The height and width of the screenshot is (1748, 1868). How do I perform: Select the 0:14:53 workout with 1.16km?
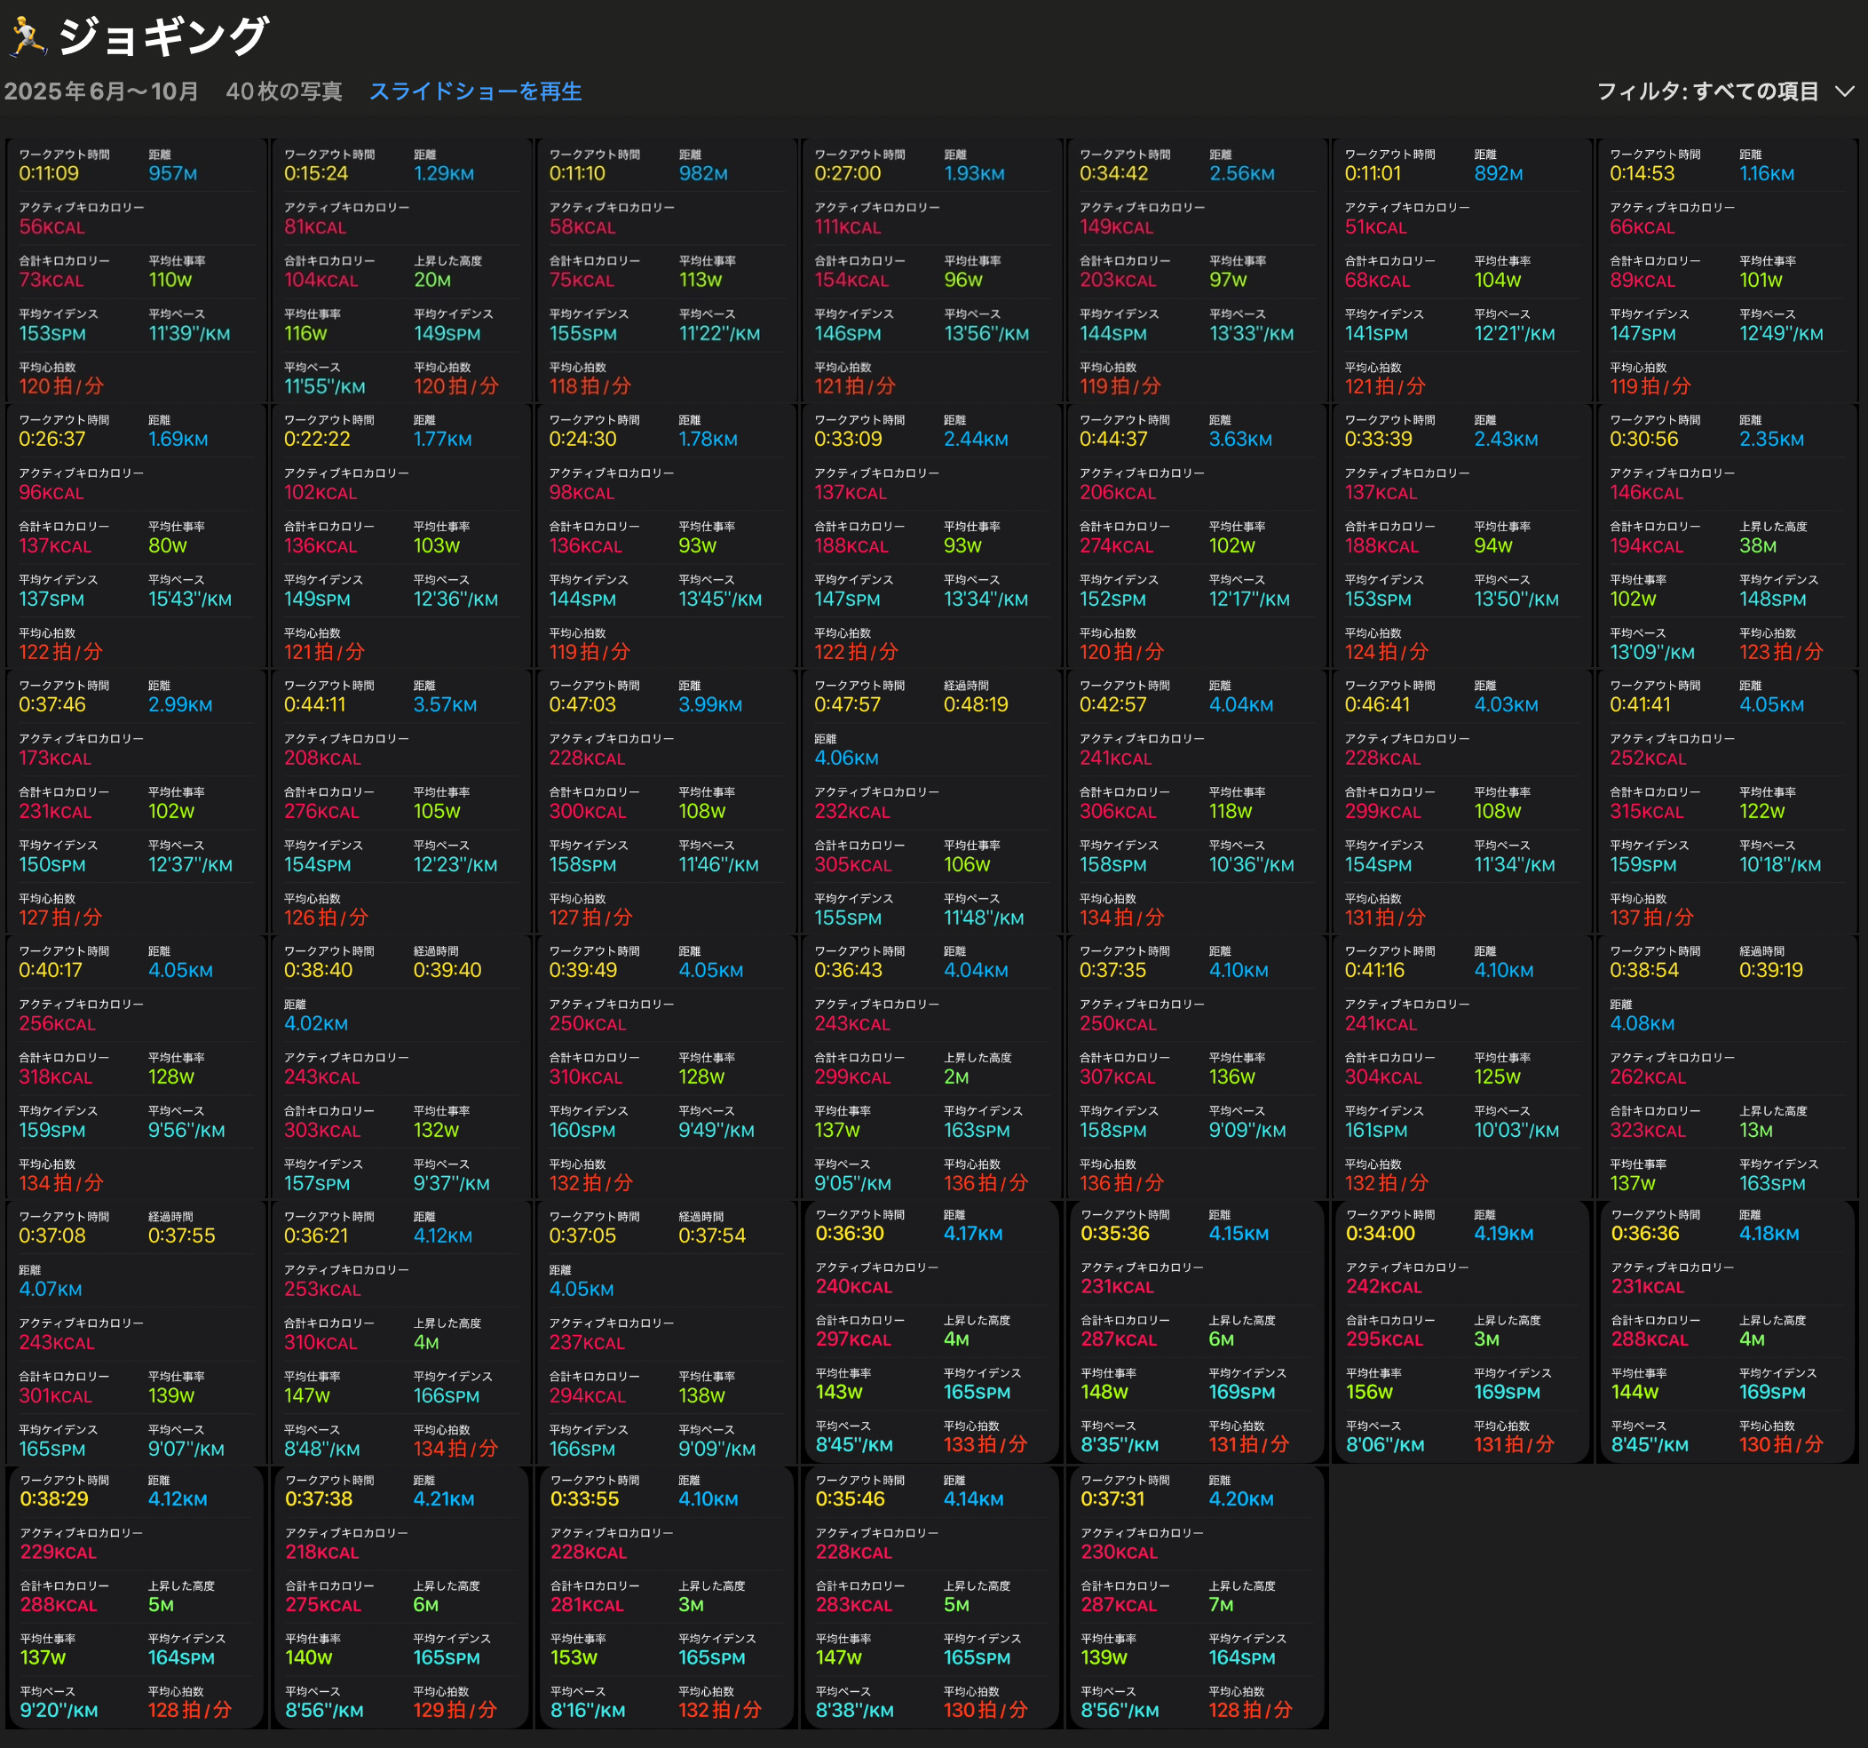point(1726,271)
